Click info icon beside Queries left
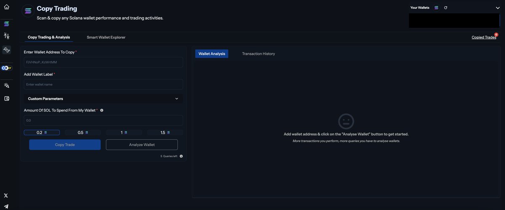Screen dimensions: 505x210 [x=181, y=156]
